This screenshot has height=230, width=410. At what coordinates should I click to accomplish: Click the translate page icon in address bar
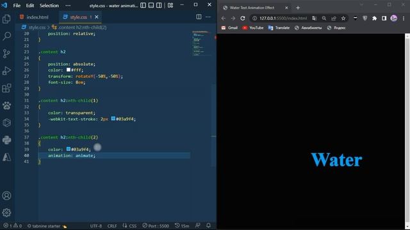315,19
